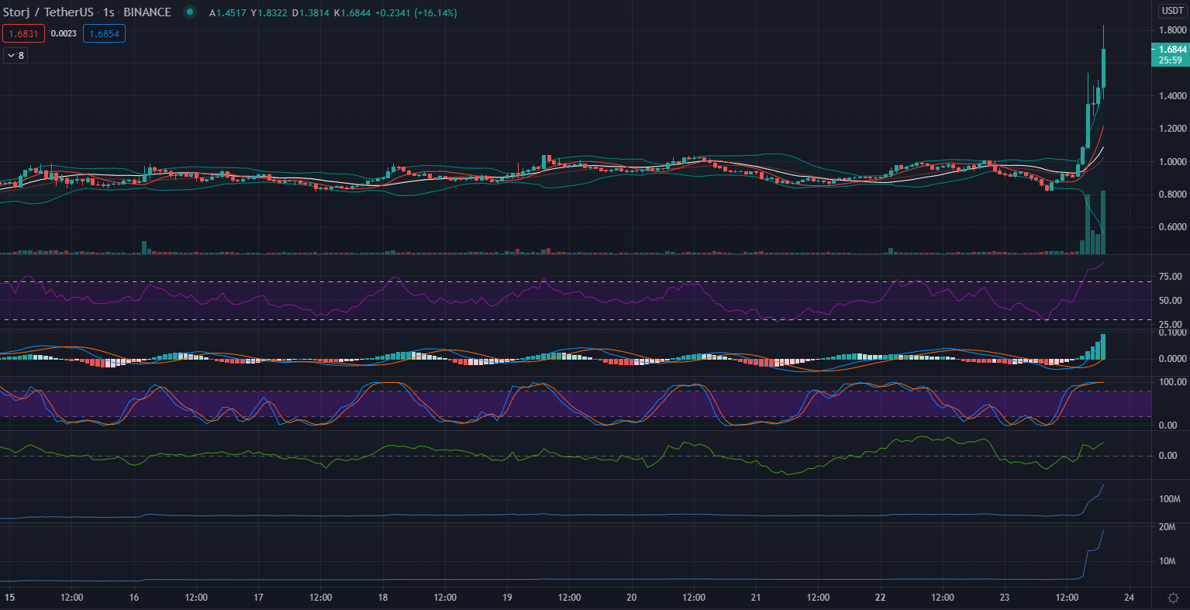
Task: Click the tallest green candle near 1.68
Action: pyautogui.click(x=1103, y=68)
